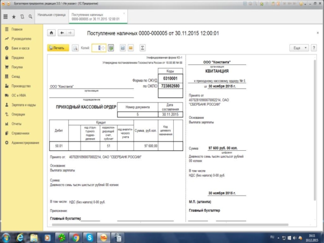Send document by email icon
The image size is (324, 243).
[131, 48]
